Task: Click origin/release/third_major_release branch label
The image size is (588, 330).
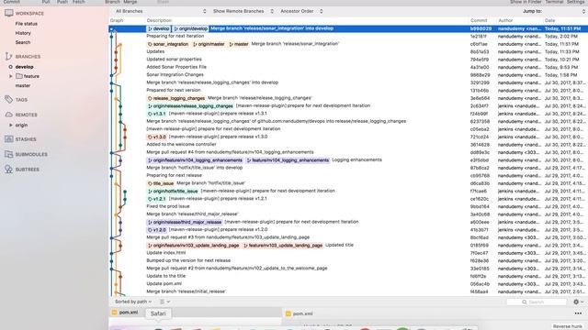Action: point(185,222)
